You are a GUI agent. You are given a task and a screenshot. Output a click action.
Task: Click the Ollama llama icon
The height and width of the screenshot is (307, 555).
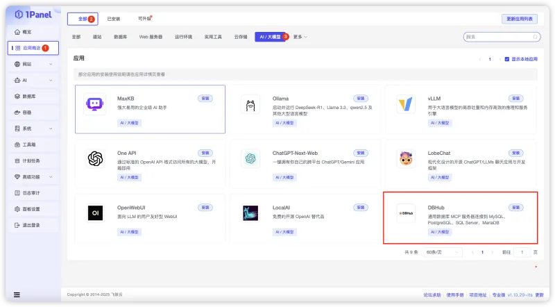point(250,106)
